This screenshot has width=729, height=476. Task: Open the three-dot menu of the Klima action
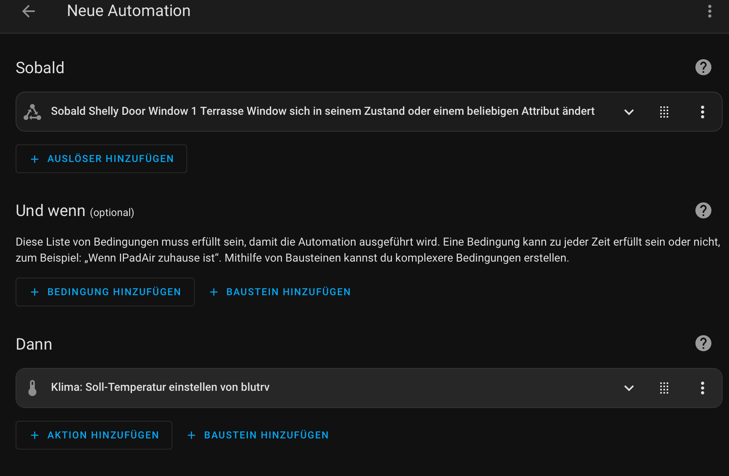[x=702, y=388]
